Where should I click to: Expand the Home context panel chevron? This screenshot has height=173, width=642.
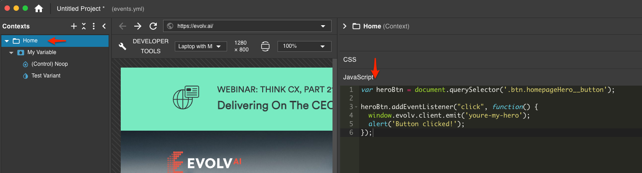tap(345, 26)
